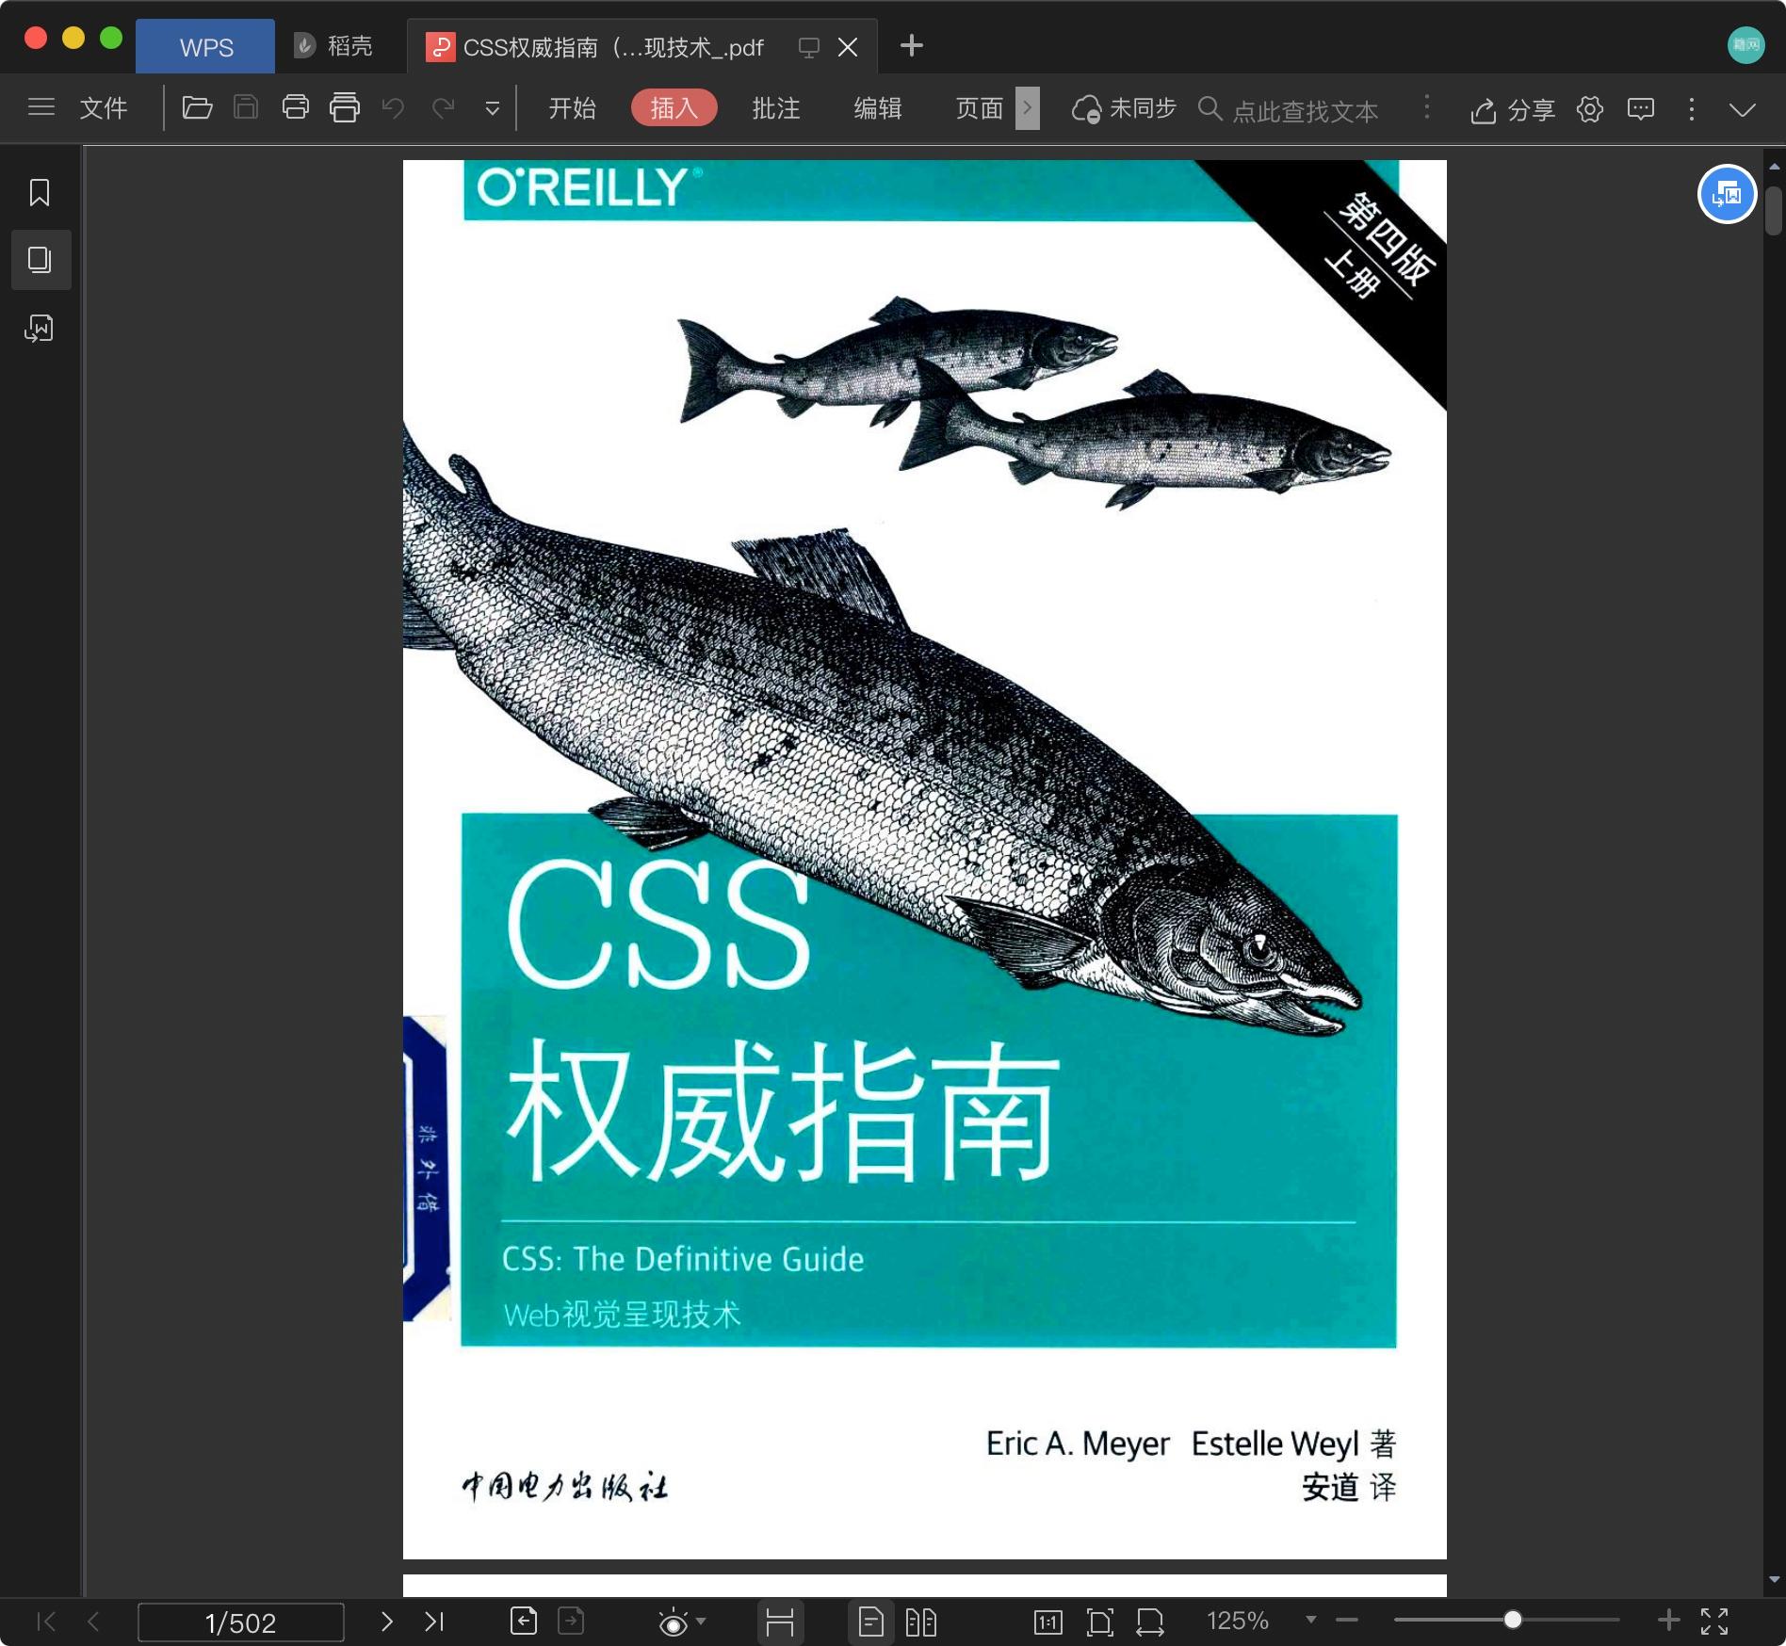Jump to the last page icon
The height and width of the screenshot is (1646, 1786).
point(434,1621)
